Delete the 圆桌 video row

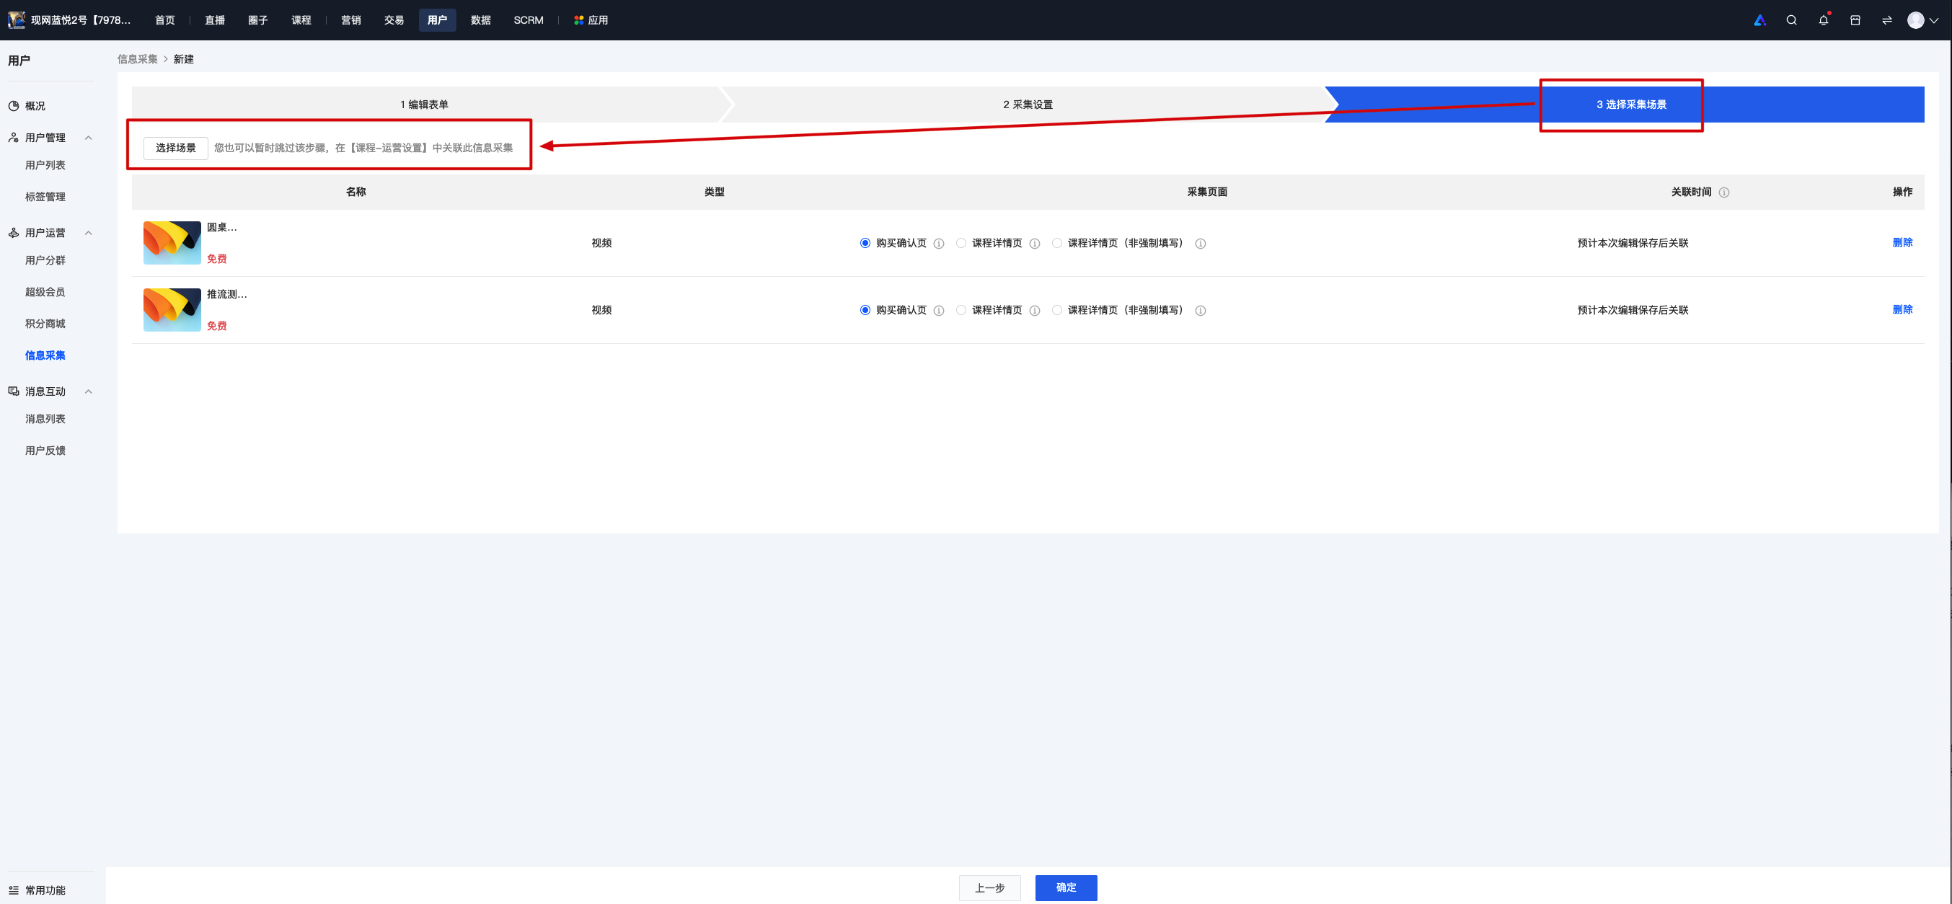point(1902,242)
